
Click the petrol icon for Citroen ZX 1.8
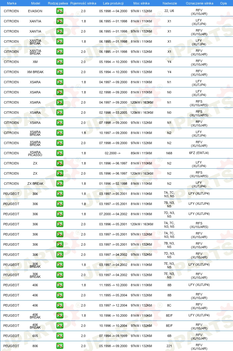point(60,163)
